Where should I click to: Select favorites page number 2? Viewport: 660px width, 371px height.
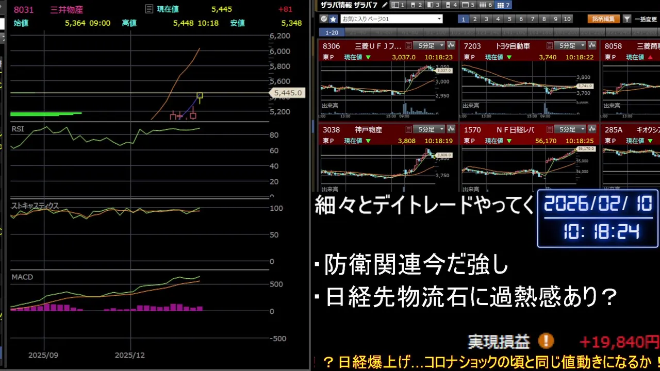pos(475,19)
